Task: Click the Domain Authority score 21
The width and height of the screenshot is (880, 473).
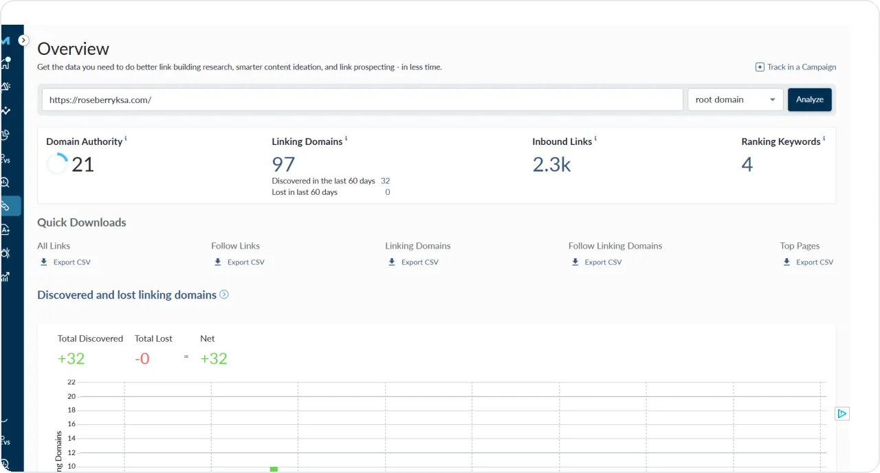Action: point(82,164)
